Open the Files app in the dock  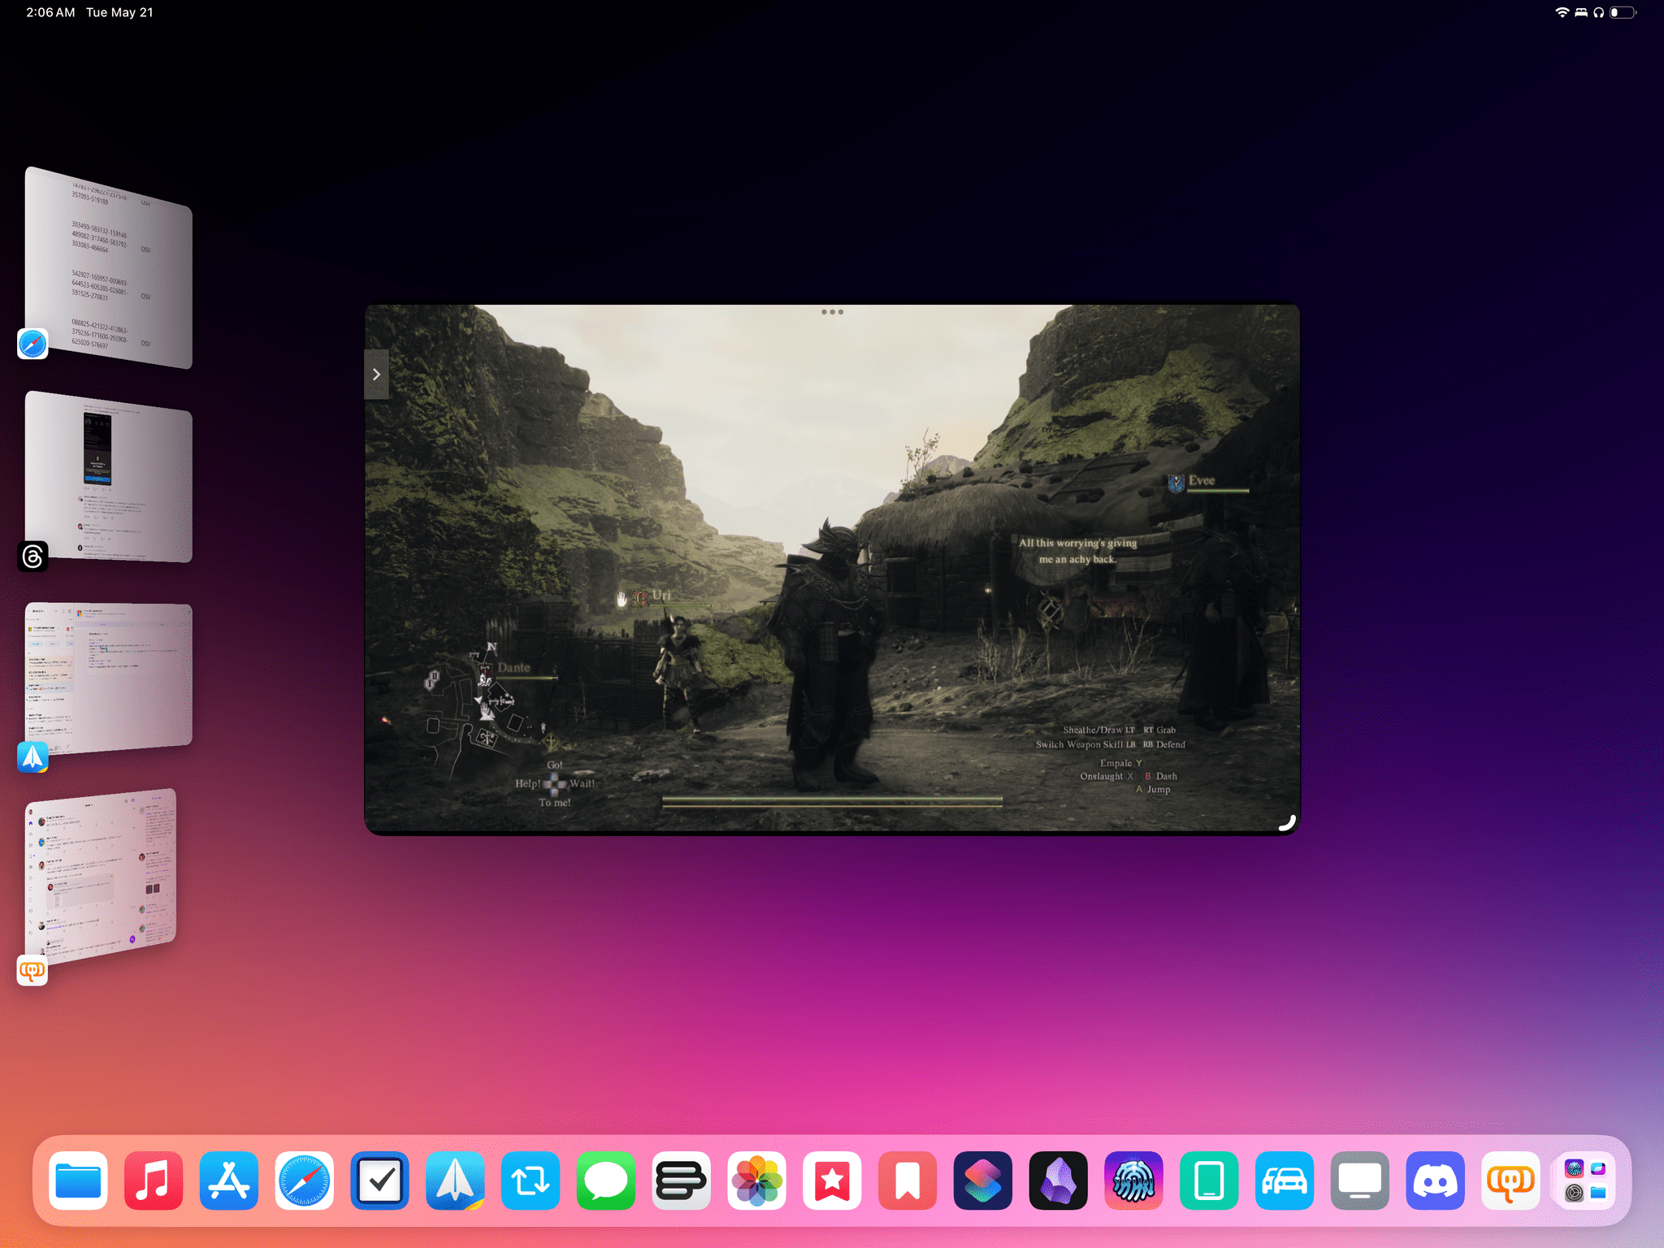pos(78,1181)
